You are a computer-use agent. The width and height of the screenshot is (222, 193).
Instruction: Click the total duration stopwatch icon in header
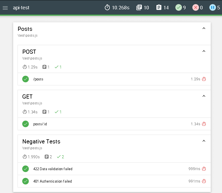click(x=107, y=7)
